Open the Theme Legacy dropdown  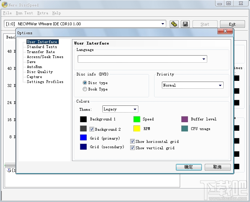tap(120, 109)
